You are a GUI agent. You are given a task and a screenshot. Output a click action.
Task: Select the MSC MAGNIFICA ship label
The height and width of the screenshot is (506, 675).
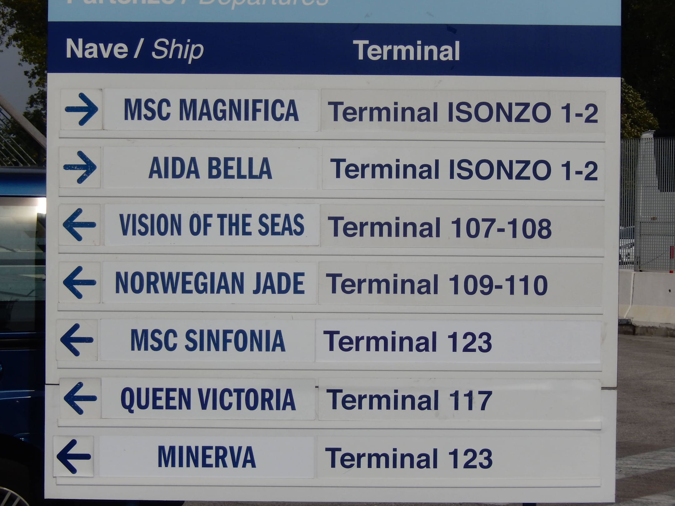coord(211,110)
